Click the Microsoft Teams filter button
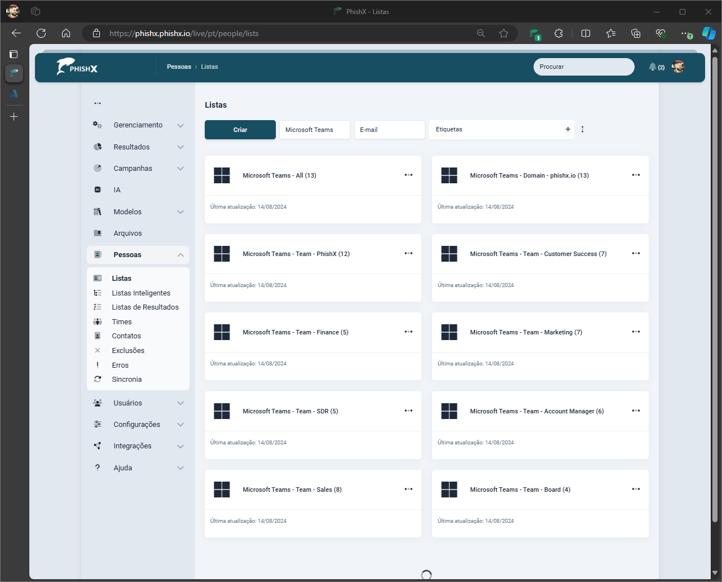The height and width of the screenshot is (582, 722). pos(315,130)
